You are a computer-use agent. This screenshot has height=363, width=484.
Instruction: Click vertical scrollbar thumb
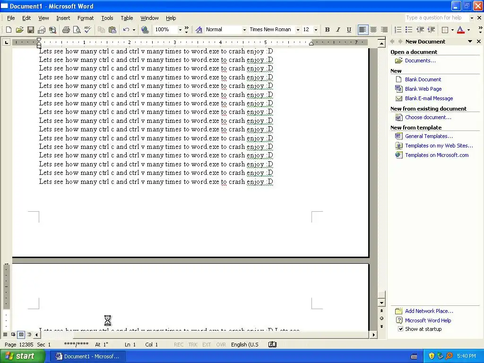(x=381, y=295)
